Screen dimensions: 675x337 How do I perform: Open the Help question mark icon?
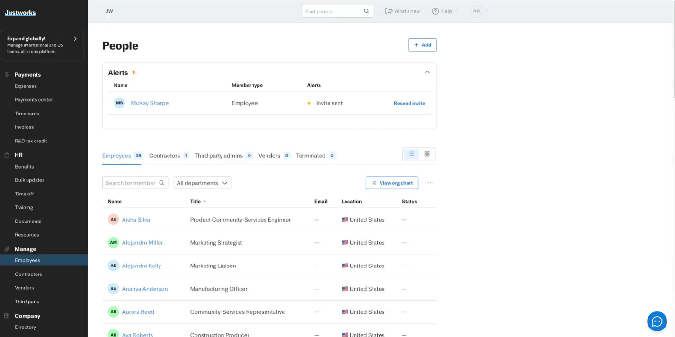[x=435, y=11]
